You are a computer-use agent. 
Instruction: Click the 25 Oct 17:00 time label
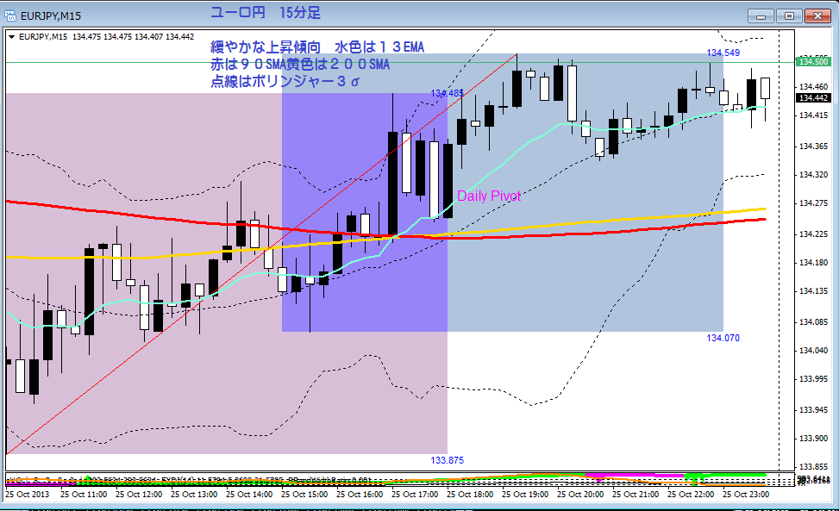click(415, 495)
